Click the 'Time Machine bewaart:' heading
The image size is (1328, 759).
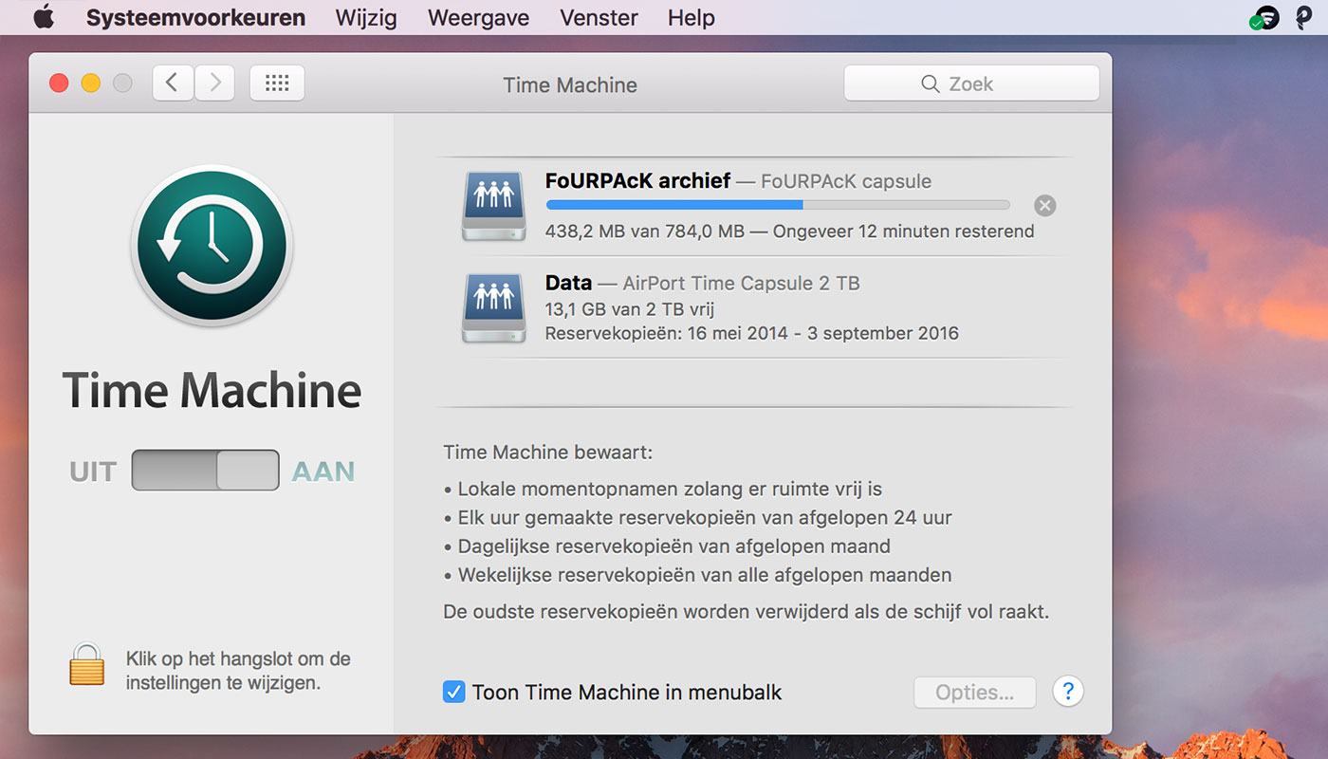pos(548,453)
